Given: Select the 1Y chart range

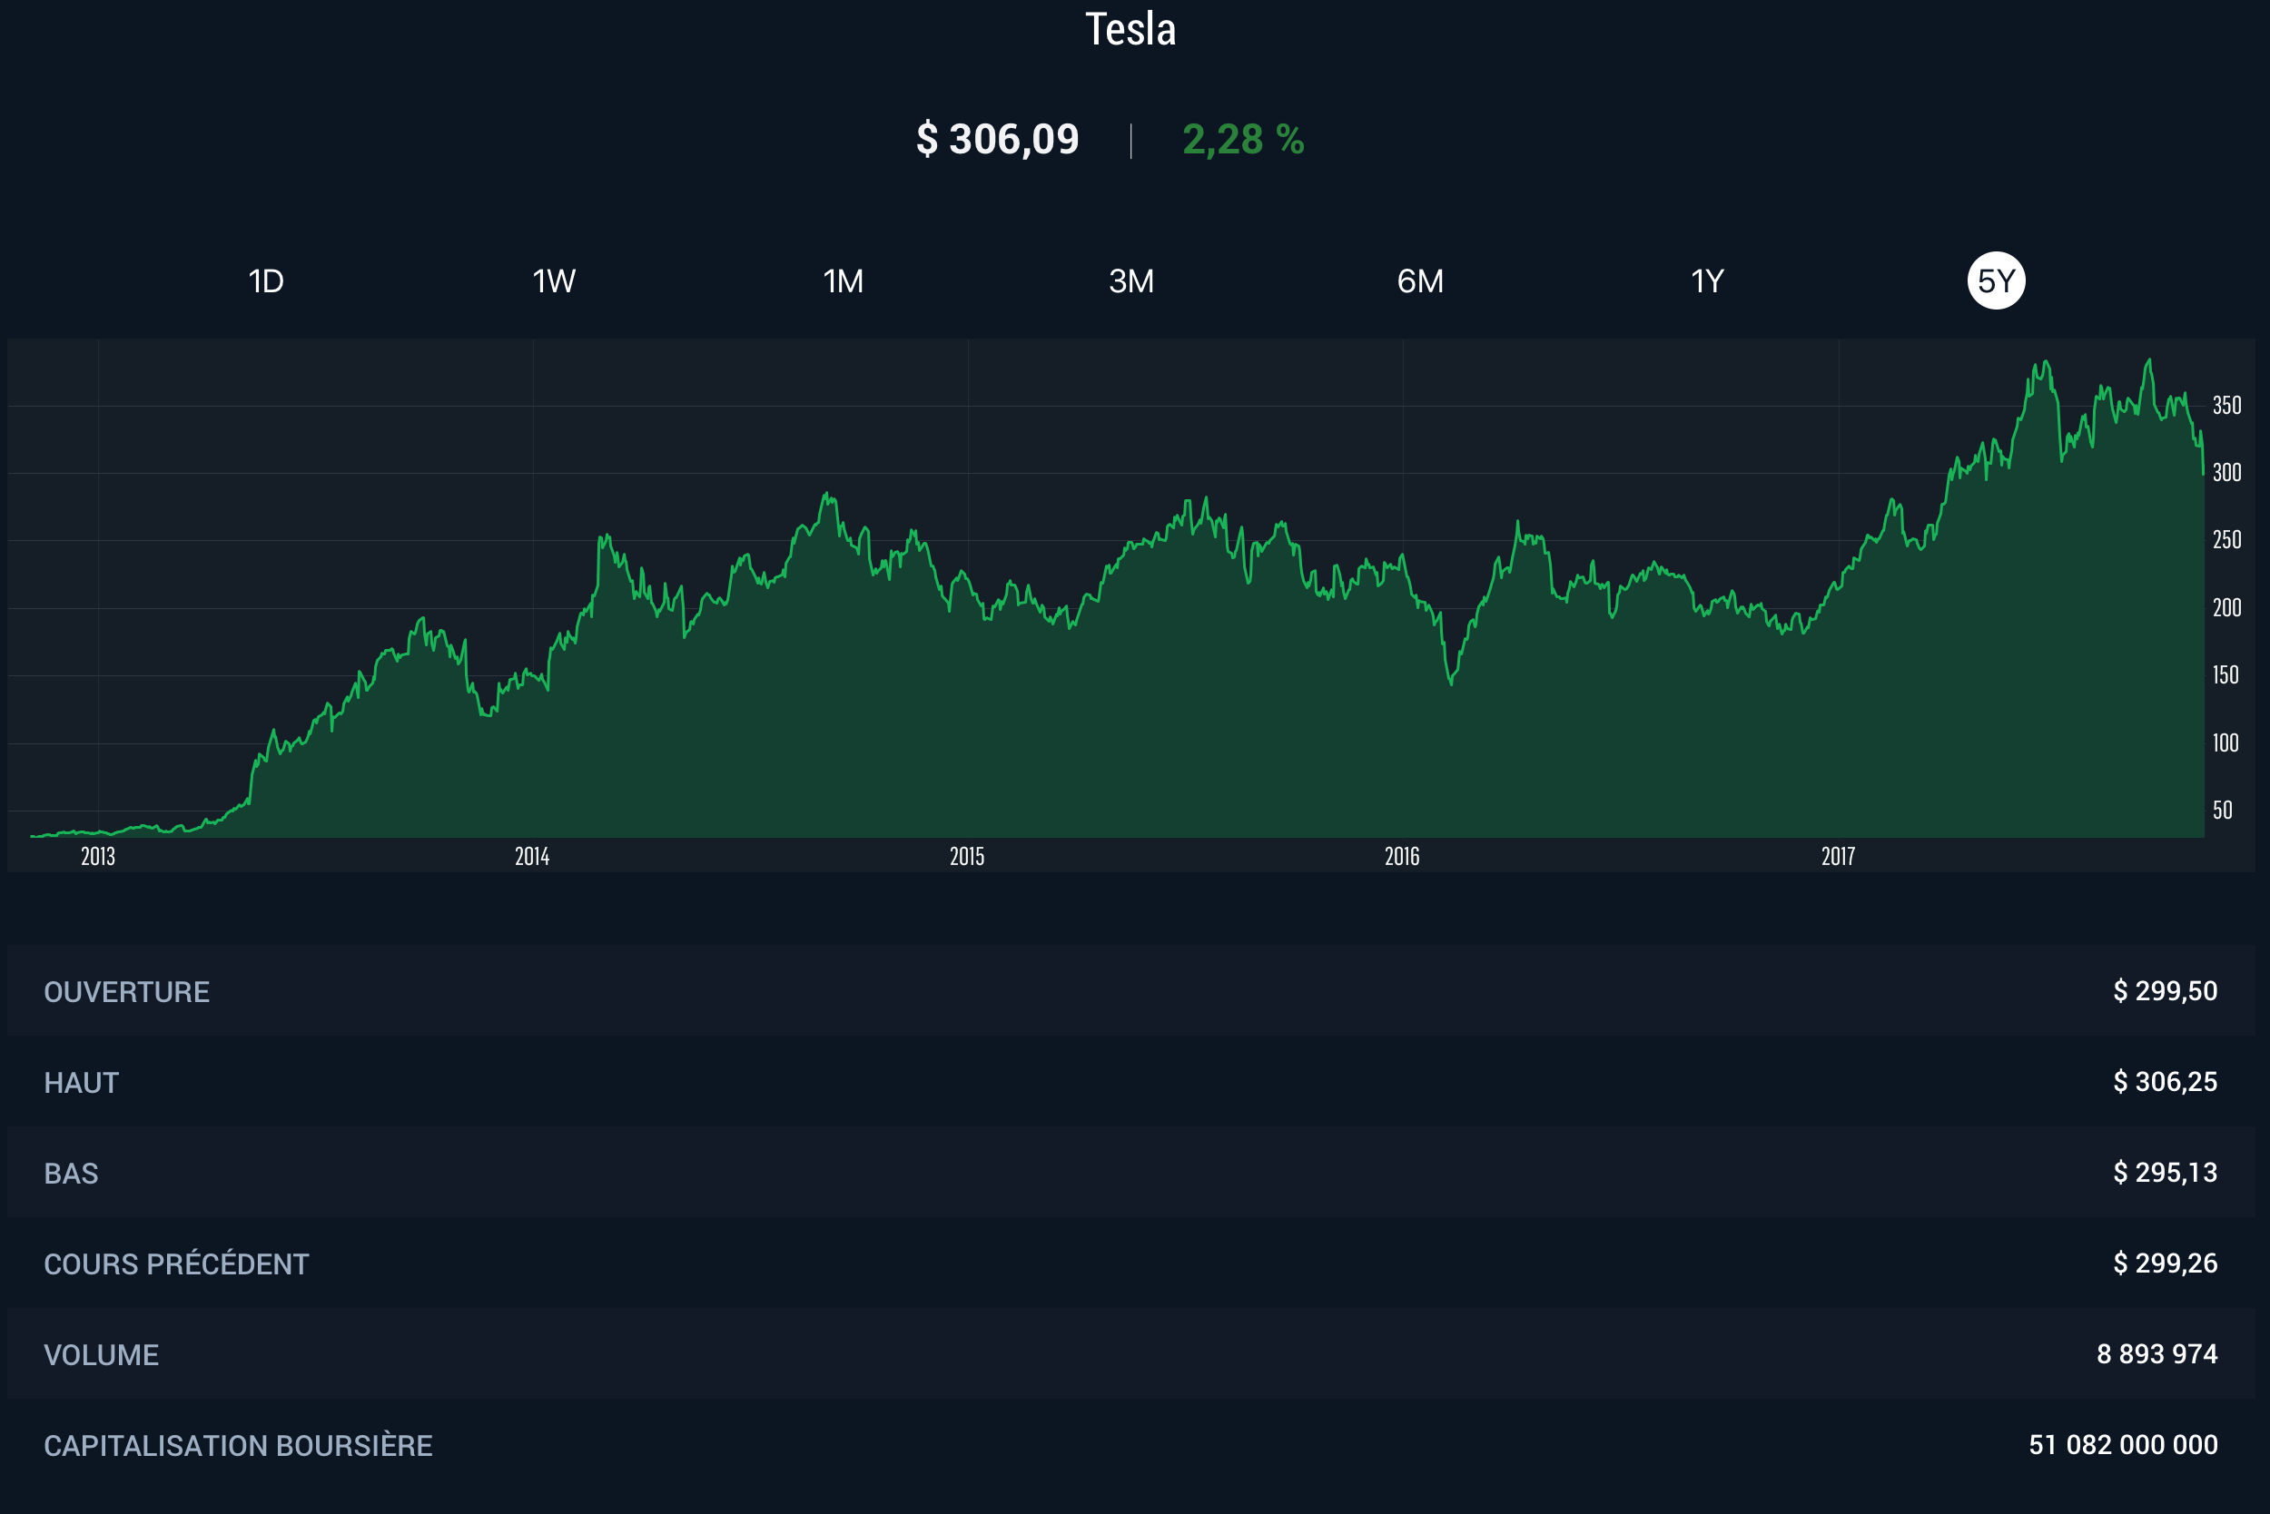Looking at the screenshot, I should point(1707,281).
